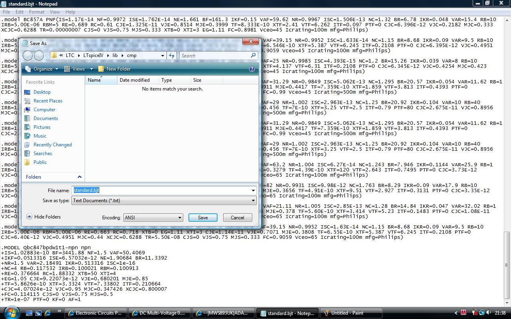Open the Save As help icon

252,69
